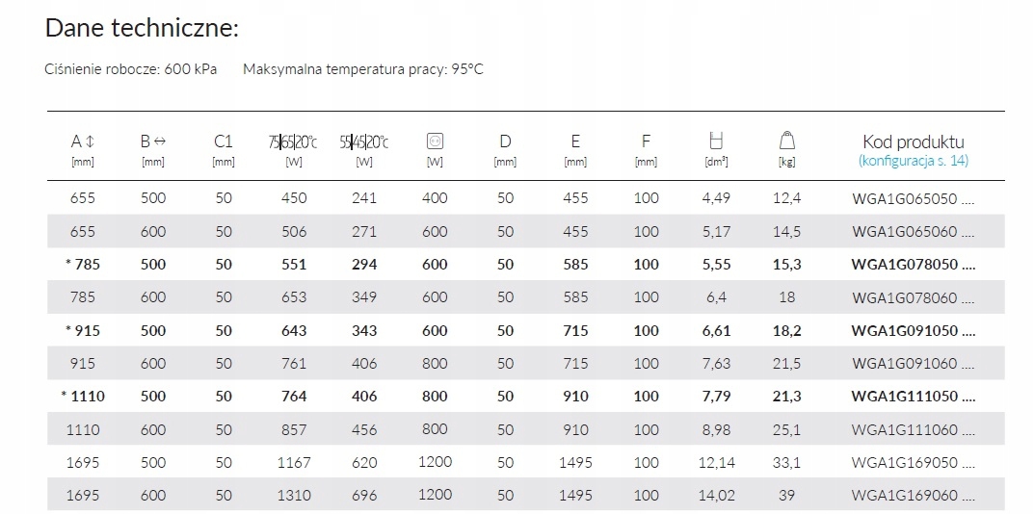The width and height of the screenshot is (1034, 514).
Task: Click the C1 column header
Action: point(224,141)
